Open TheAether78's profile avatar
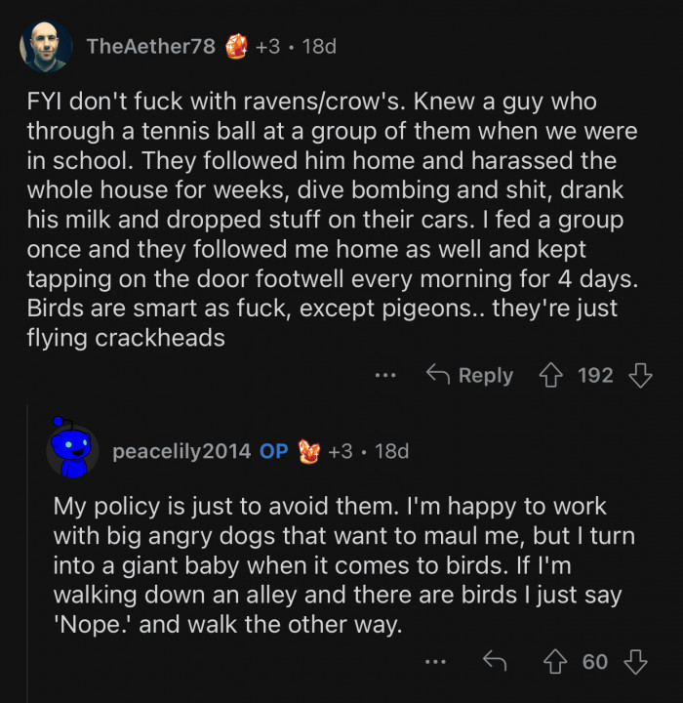This screenshot has width=683, height=703. [46, 46]
